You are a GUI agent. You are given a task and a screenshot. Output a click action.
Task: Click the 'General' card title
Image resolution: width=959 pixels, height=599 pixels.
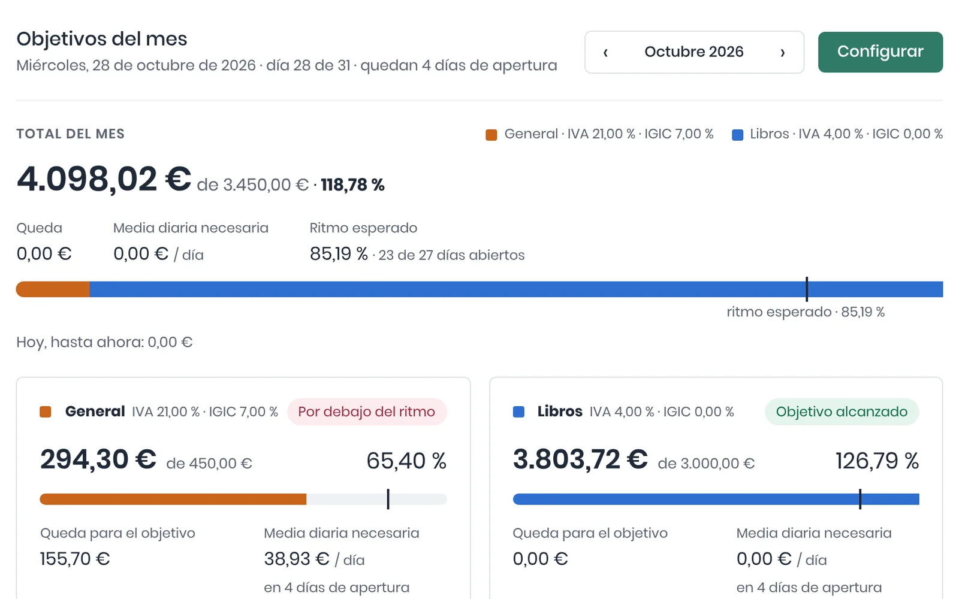coord(95,412)
